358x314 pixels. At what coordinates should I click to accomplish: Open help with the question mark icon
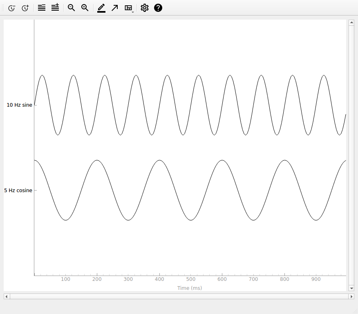[158, 8]
